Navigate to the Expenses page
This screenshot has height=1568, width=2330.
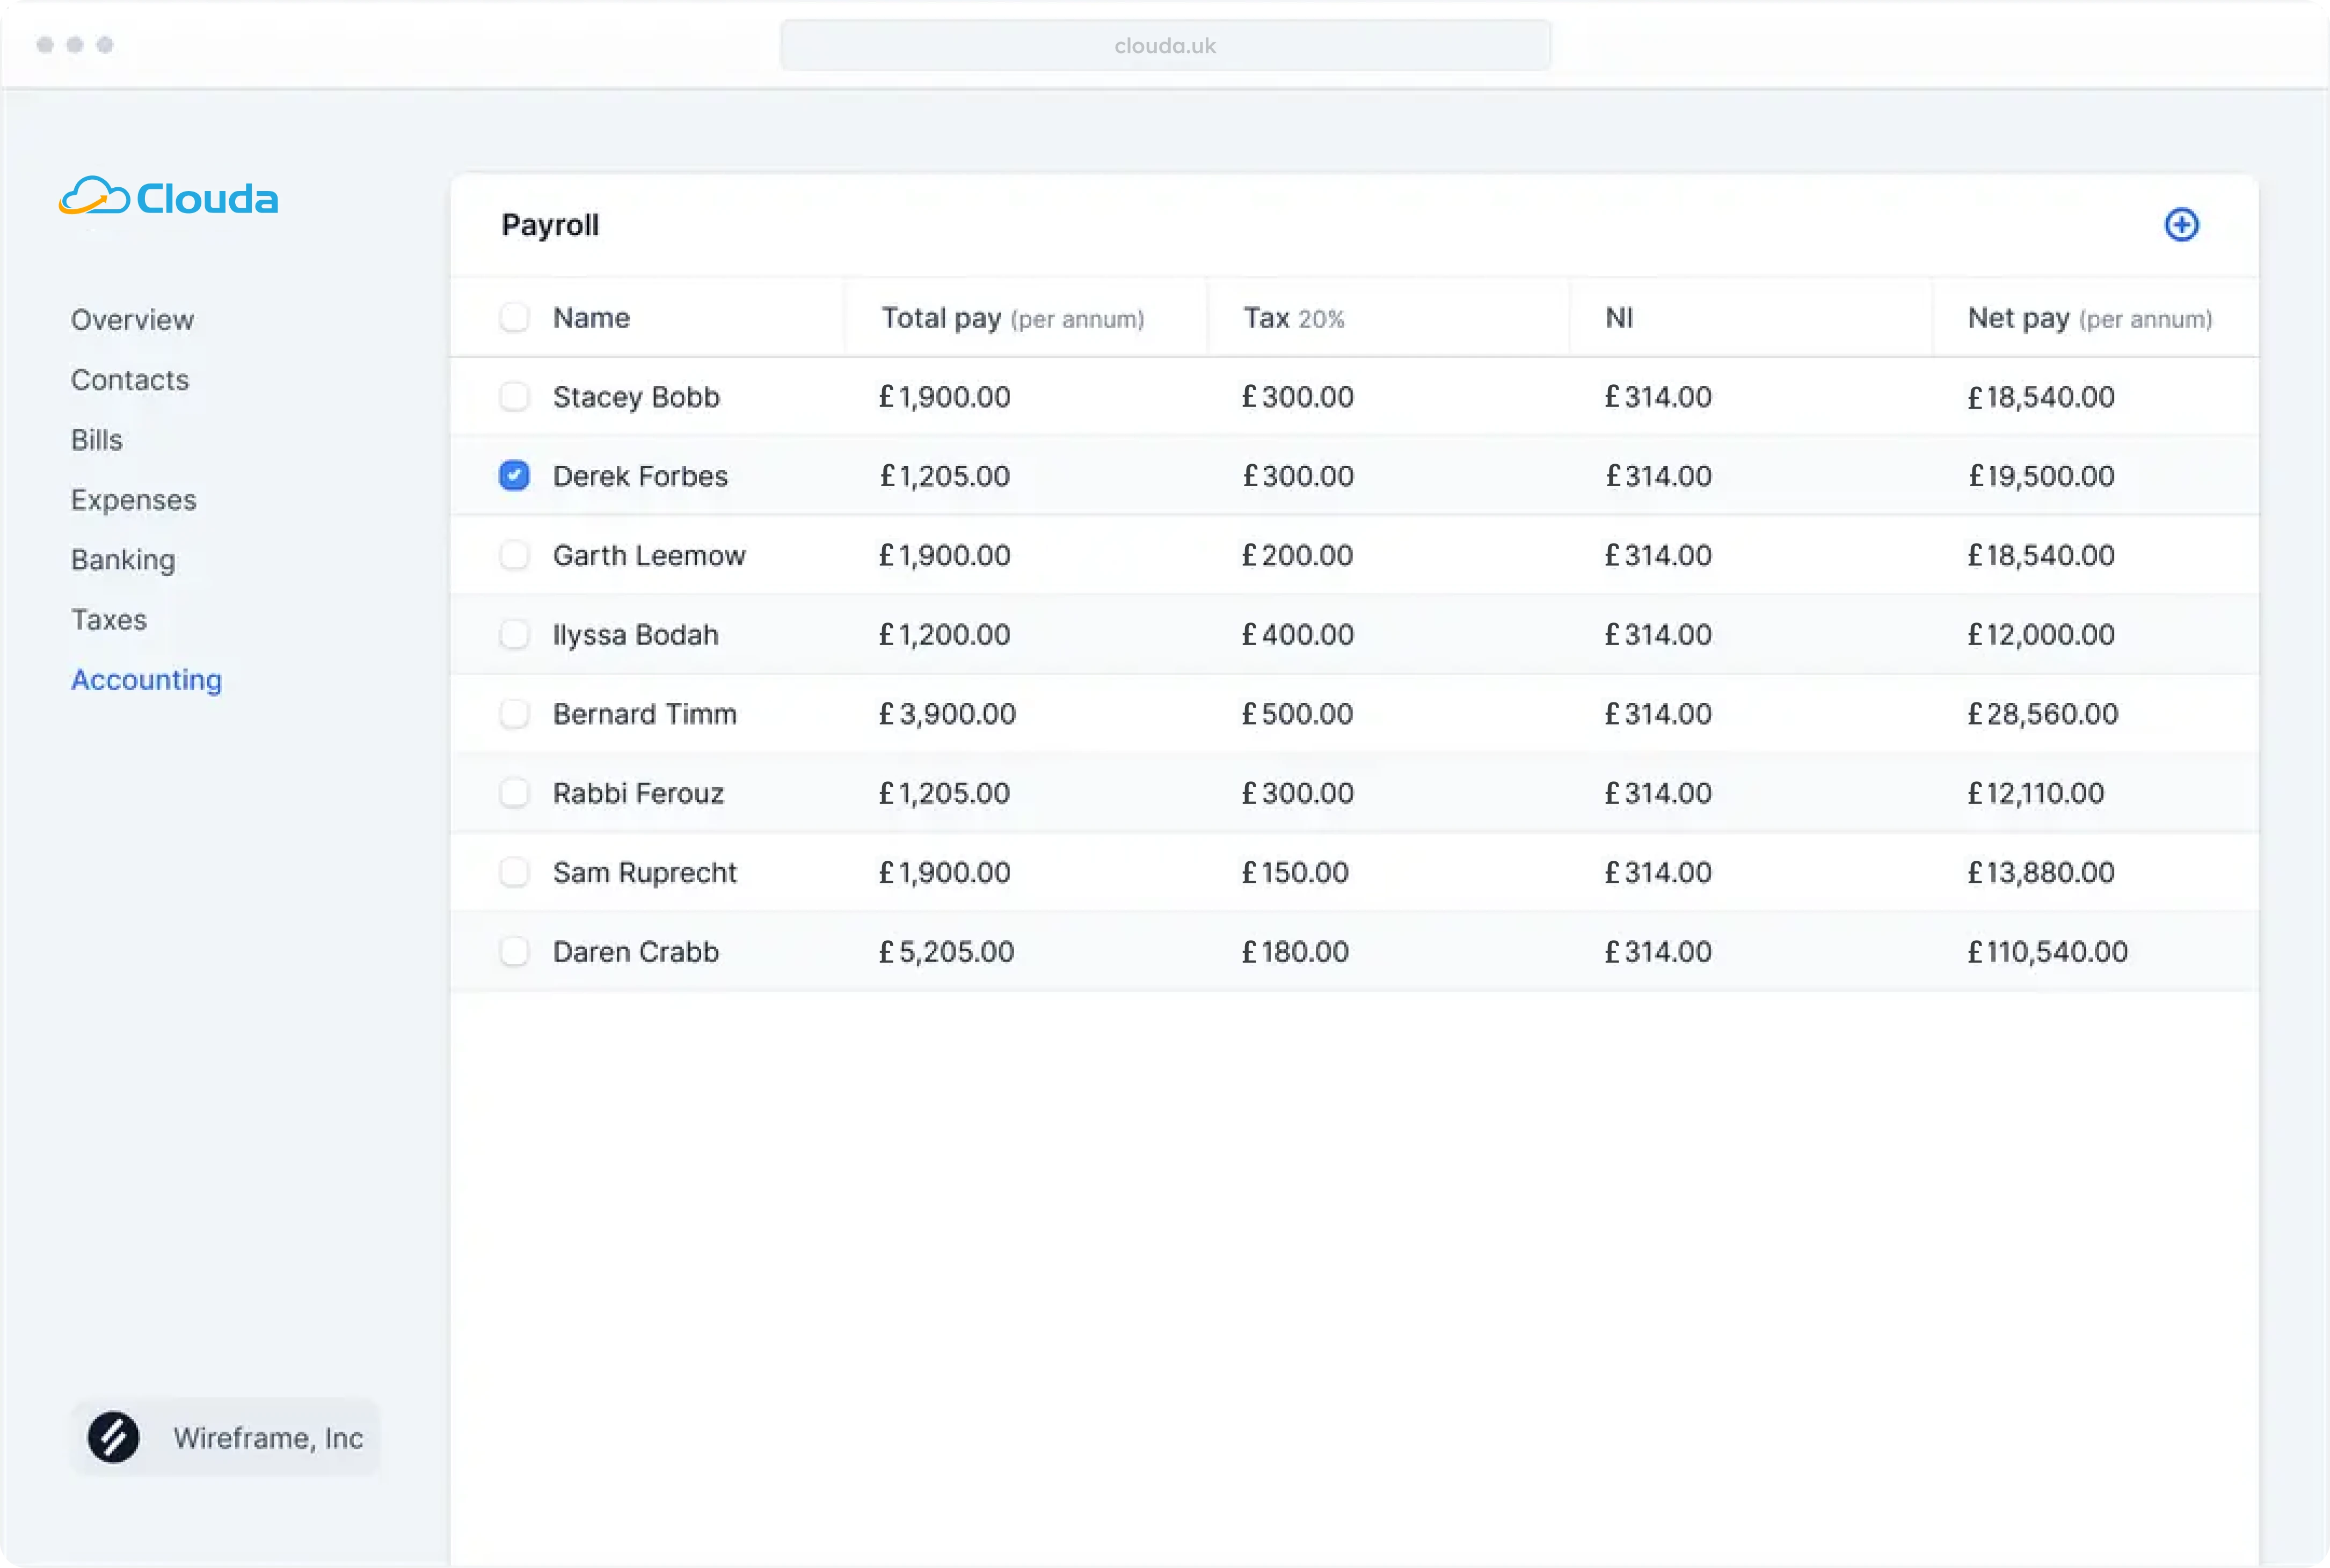click(x=134, y=499)
